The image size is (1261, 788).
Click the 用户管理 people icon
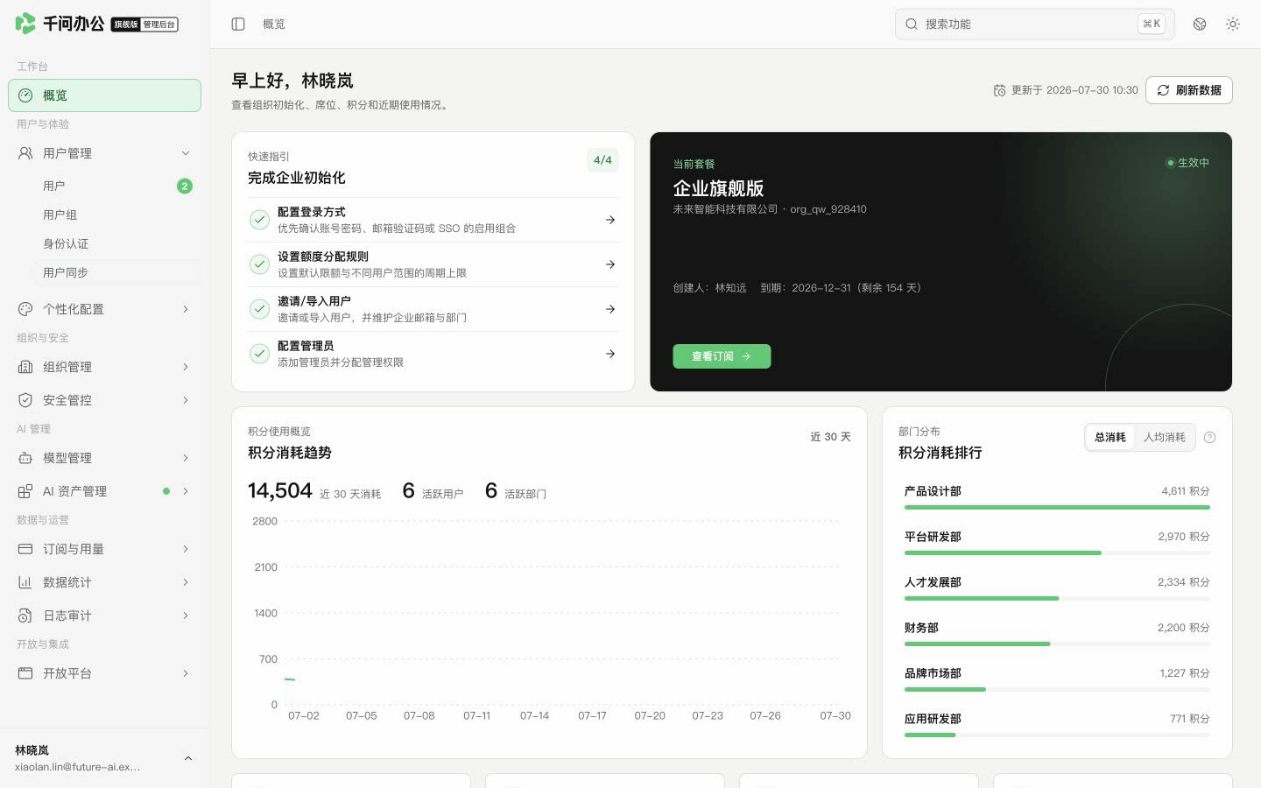tap(25, 153)
